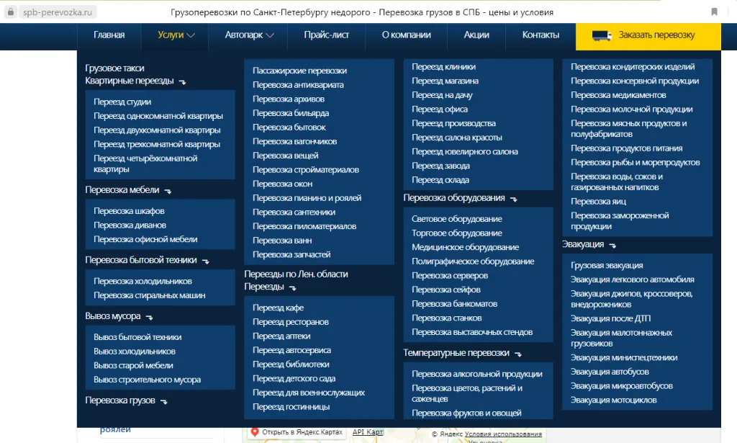This screenshot has height=443, width=737.
Task: Click the arrow next to Перевозка грузов
Action: [164, 402]
